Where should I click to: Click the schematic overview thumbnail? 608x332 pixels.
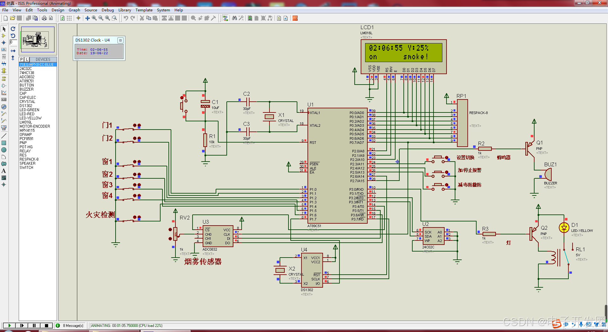(38, 40)
